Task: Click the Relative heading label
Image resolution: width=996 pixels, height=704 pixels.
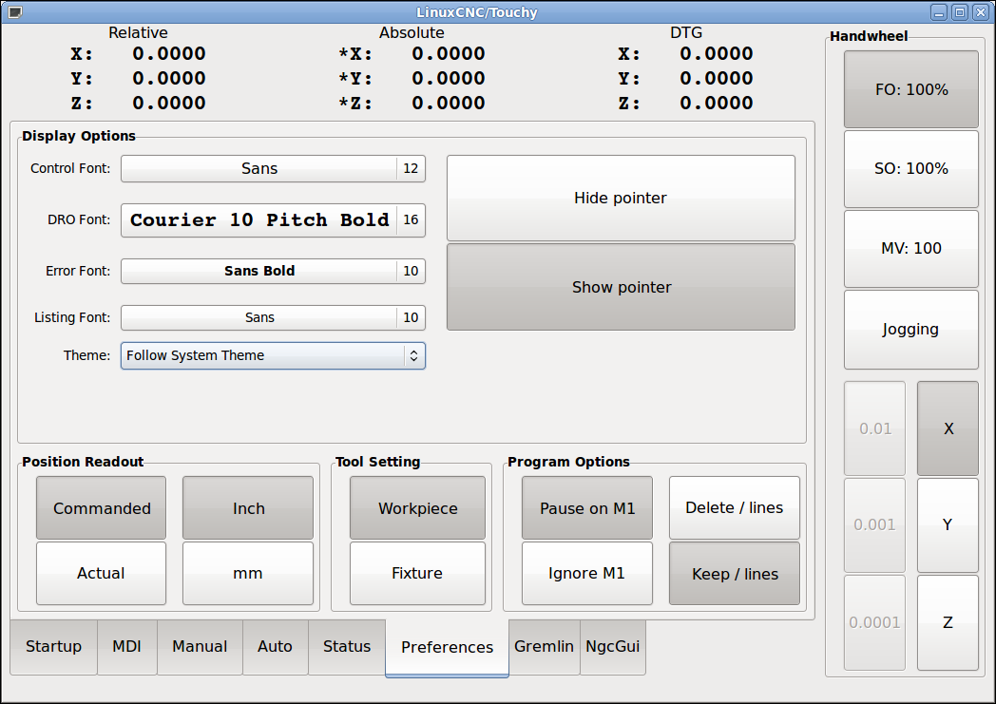Action: coord(138,33)
